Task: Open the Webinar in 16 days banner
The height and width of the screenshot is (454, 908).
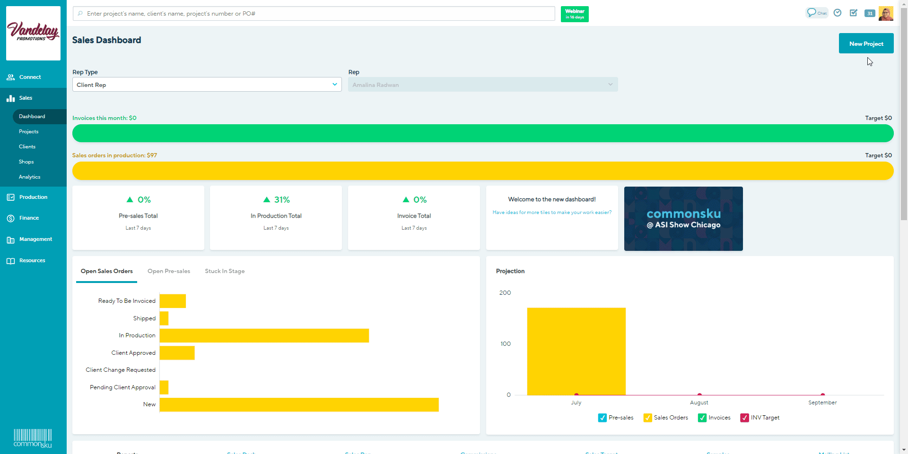Action: pyautogui.click(x=574, y=14)
